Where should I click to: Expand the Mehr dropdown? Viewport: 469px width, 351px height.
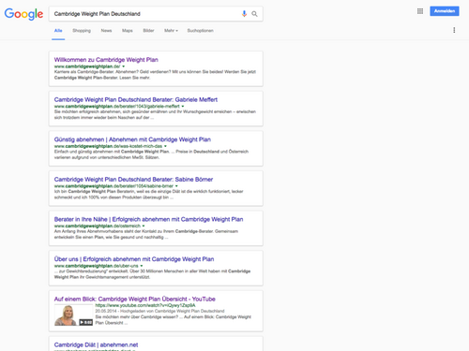point(171,31)
